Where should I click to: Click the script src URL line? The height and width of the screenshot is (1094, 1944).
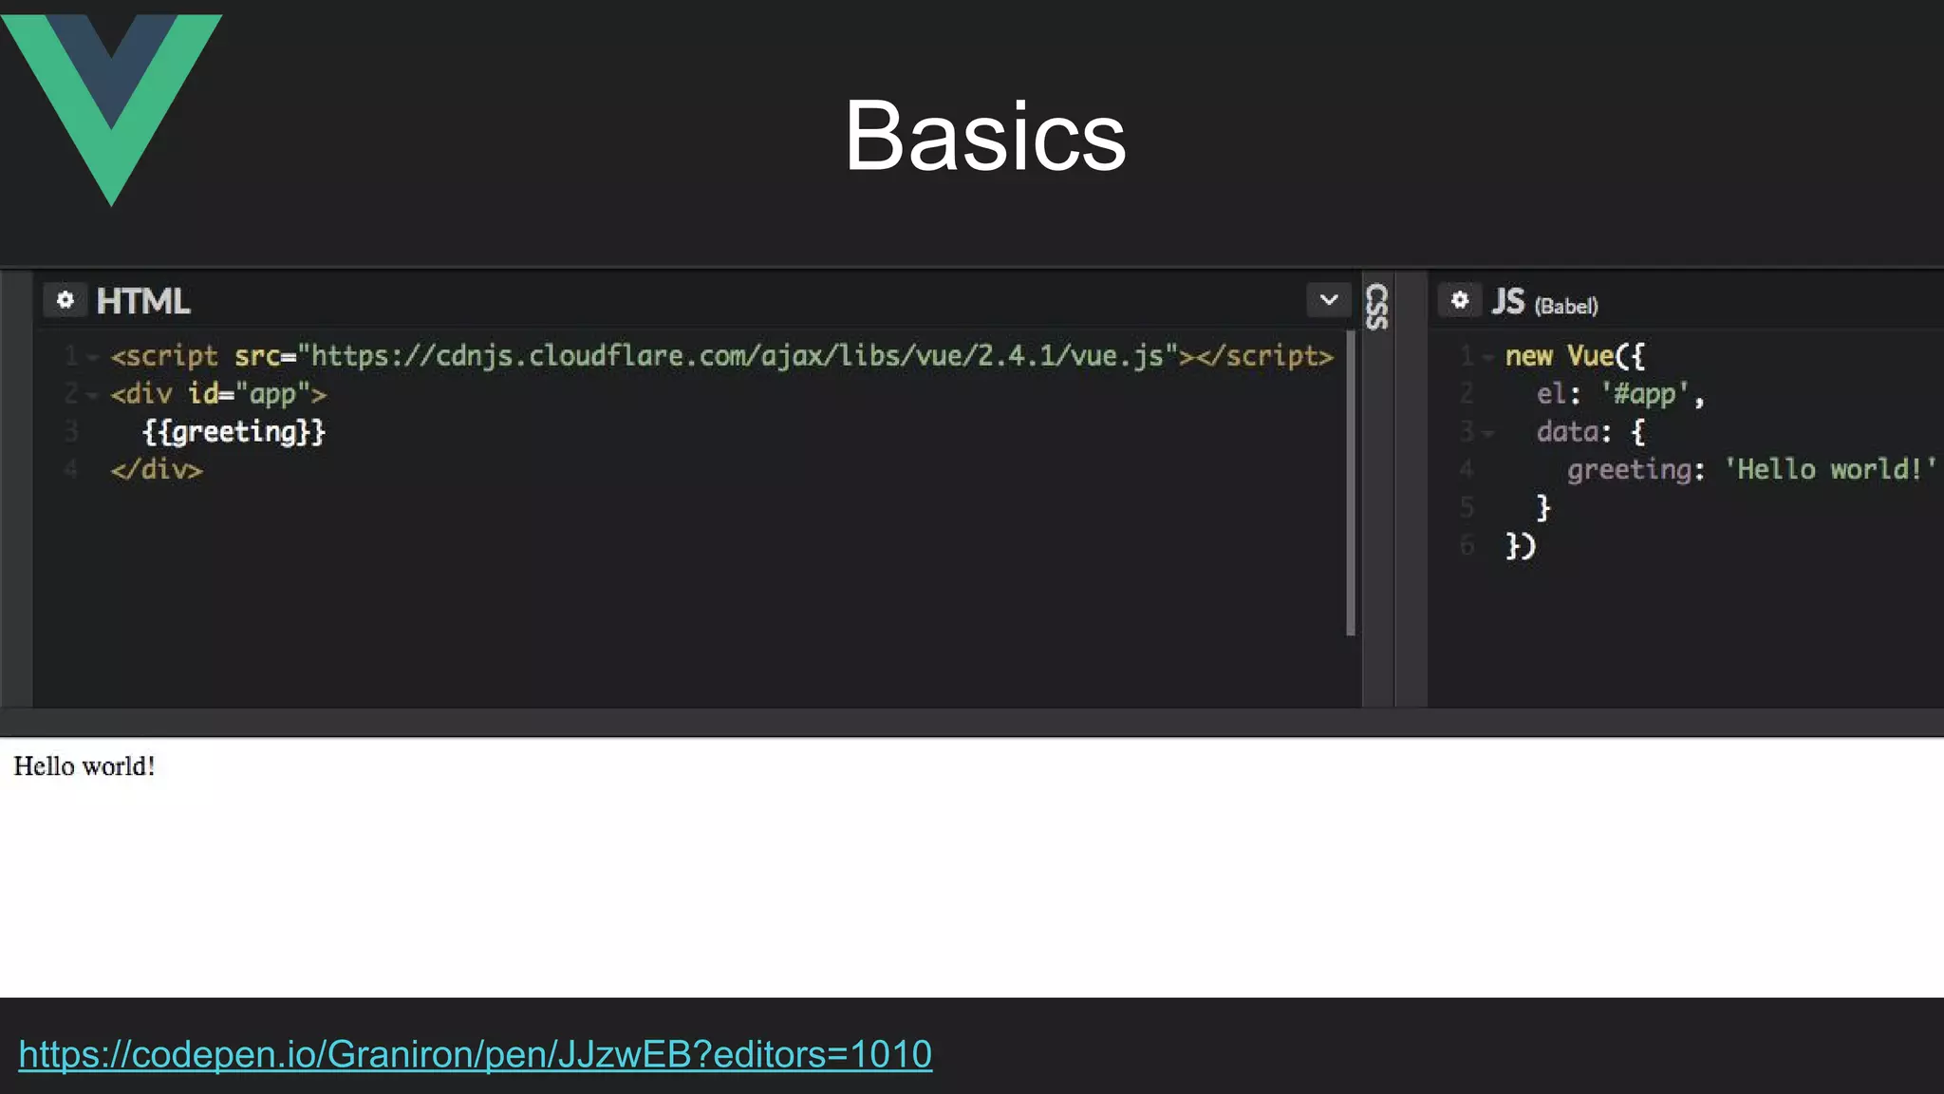pyautogui.click(x=721, y=356)
